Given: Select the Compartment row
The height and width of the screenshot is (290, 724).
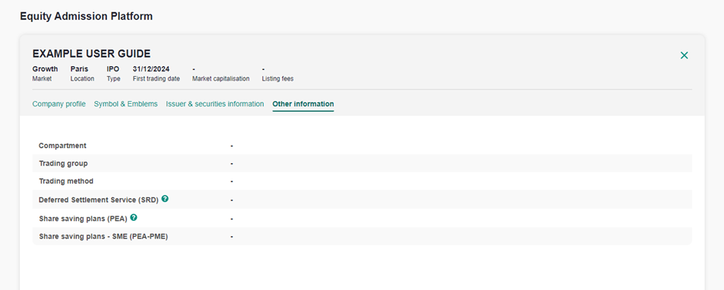Looking at the screenshot, I should pyautogui.click(x=362, y=146).
